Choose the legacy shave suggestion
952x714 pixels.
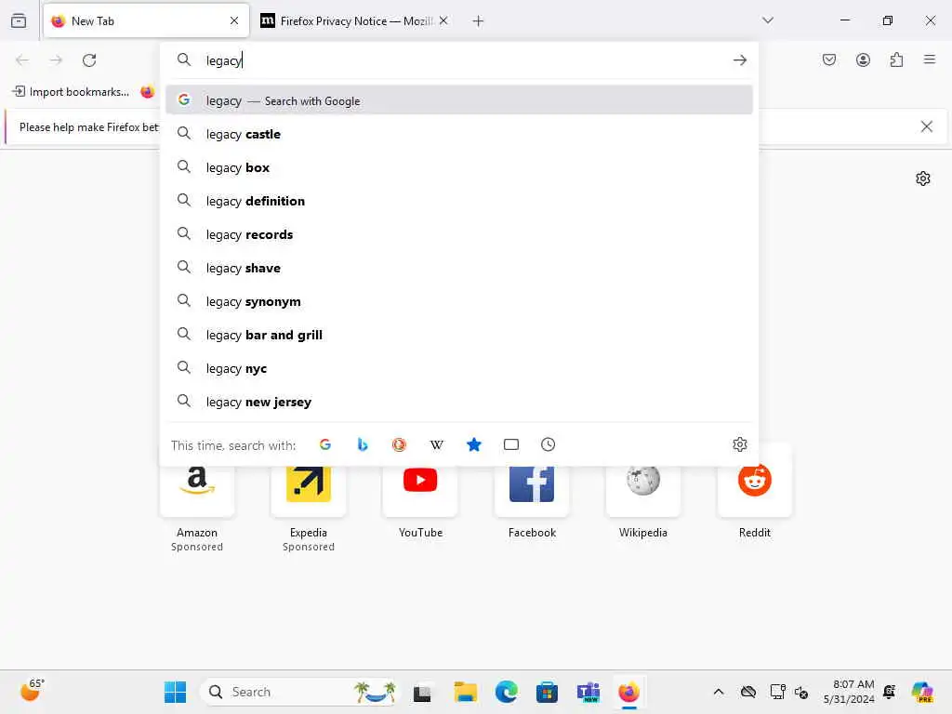tap(459, 267)
